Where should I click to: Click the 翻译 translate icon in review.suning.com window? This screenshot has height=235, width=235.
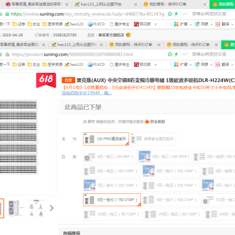point(217,24)
